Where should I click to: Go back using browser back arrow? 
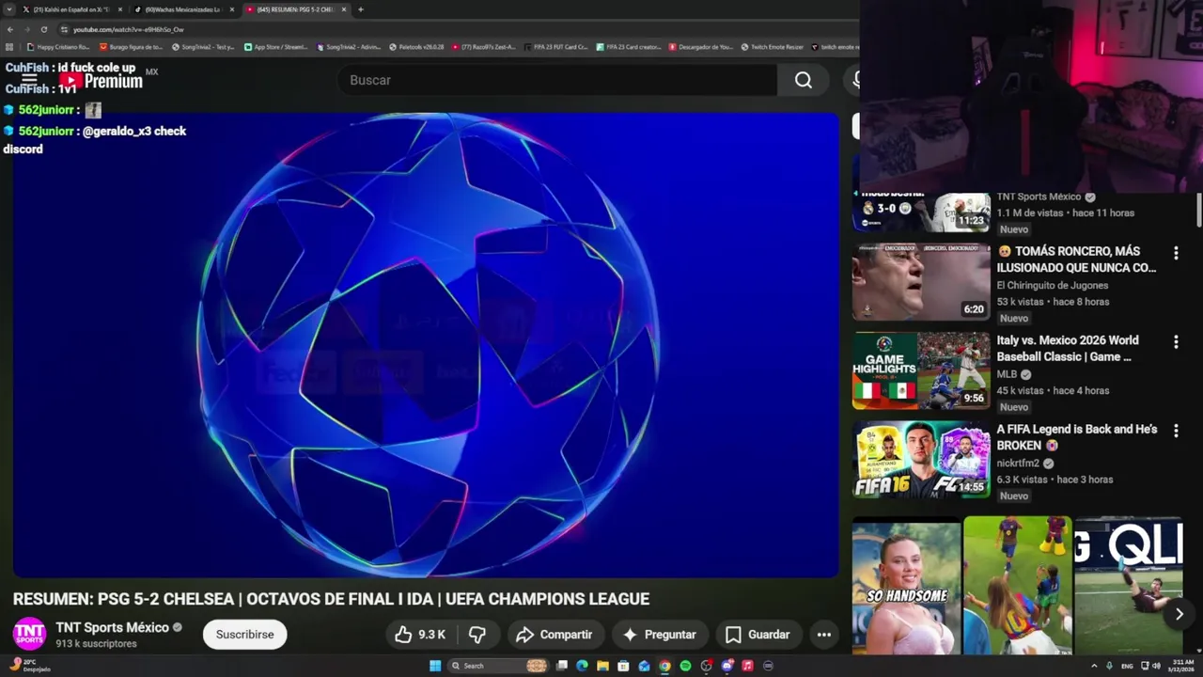point(10,29)
